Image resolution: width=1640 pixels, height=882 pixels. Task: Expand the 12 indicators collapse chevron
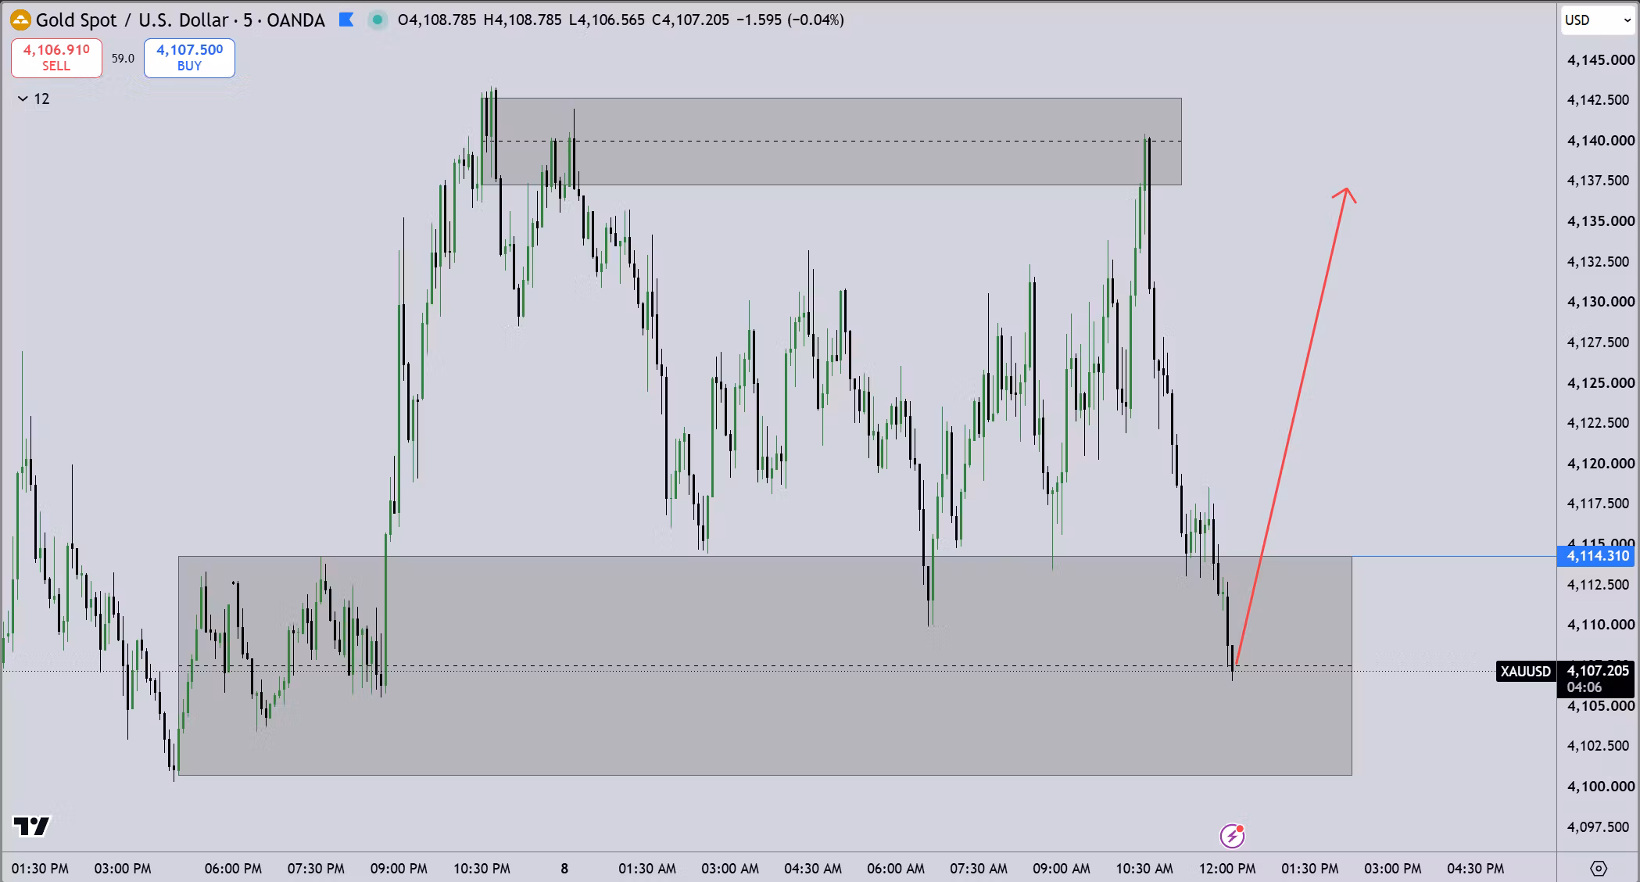click(23, 99)
